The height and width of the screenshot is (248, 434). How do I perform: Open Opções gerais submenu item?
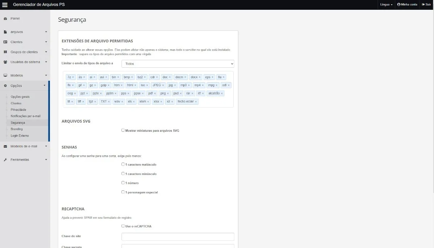pos(20,97)
